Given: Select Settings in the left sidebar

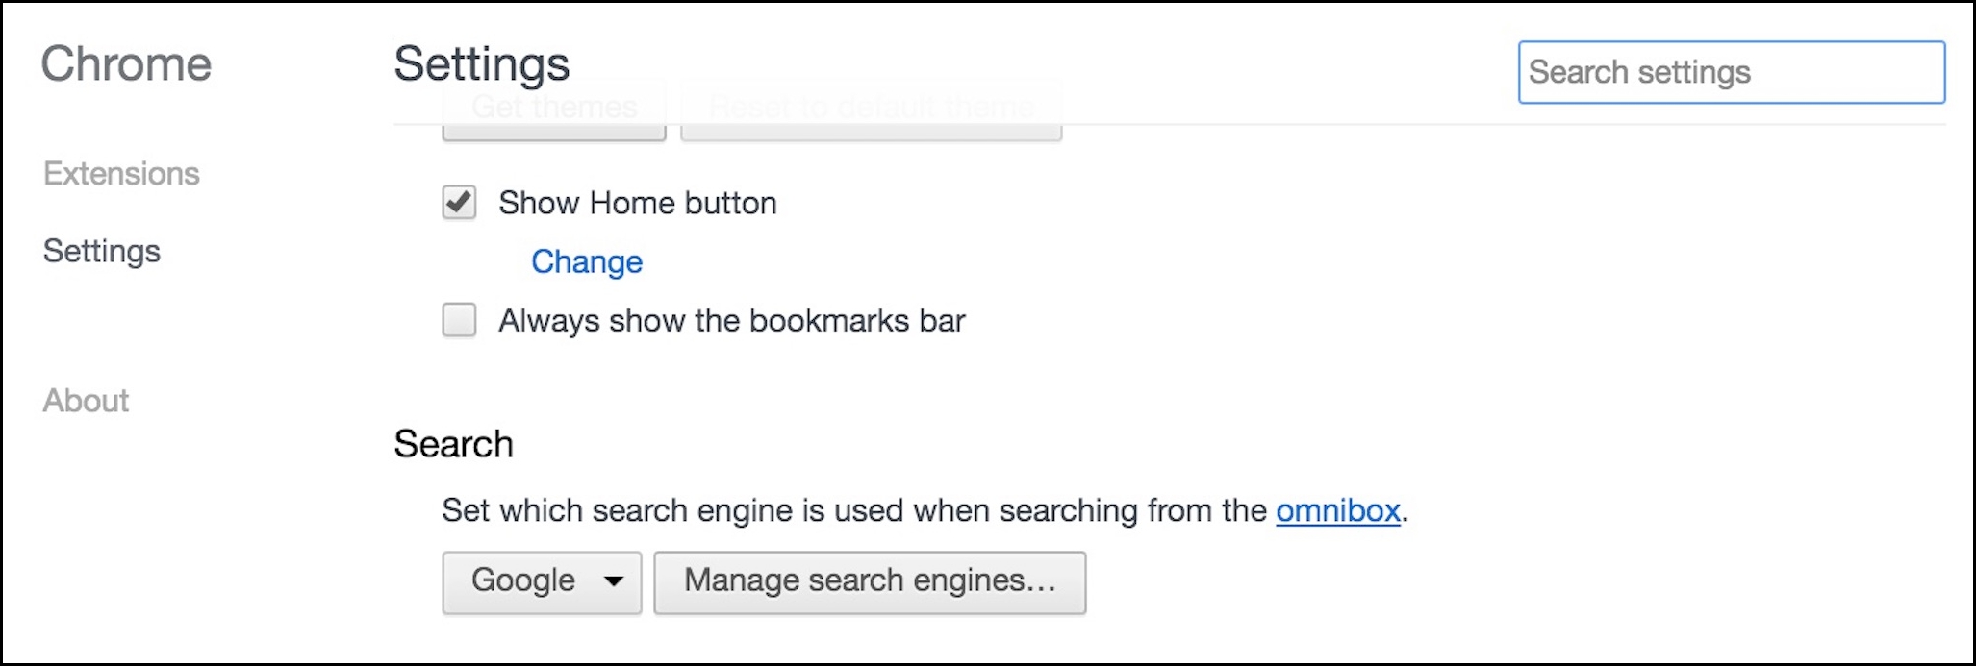Looking at the screenshot, I should coord(102,252).
